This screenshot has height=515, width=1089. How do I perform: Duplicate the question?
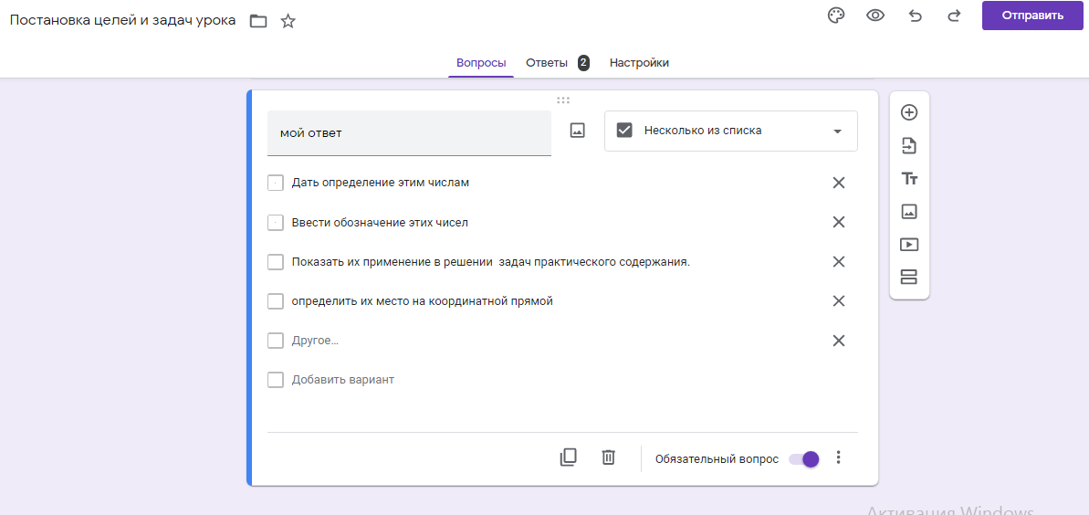click(x=568, y=457)
